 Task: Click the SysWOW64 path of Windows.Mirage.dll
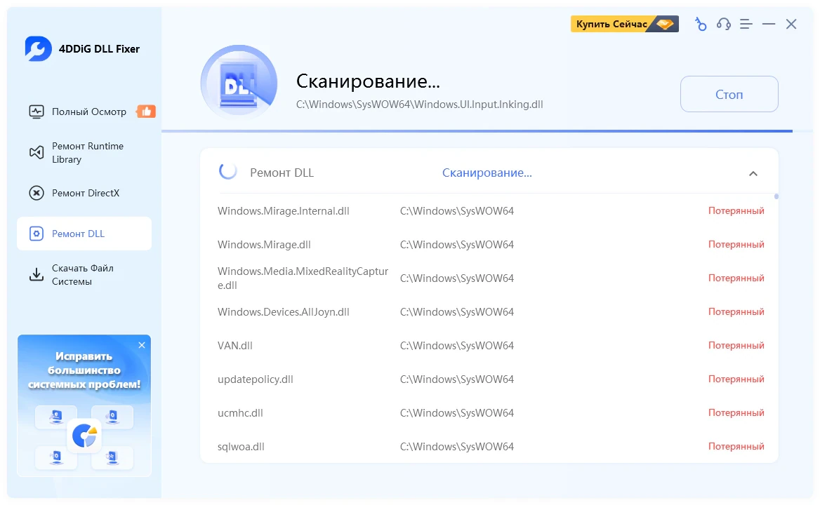pos(457,244)
